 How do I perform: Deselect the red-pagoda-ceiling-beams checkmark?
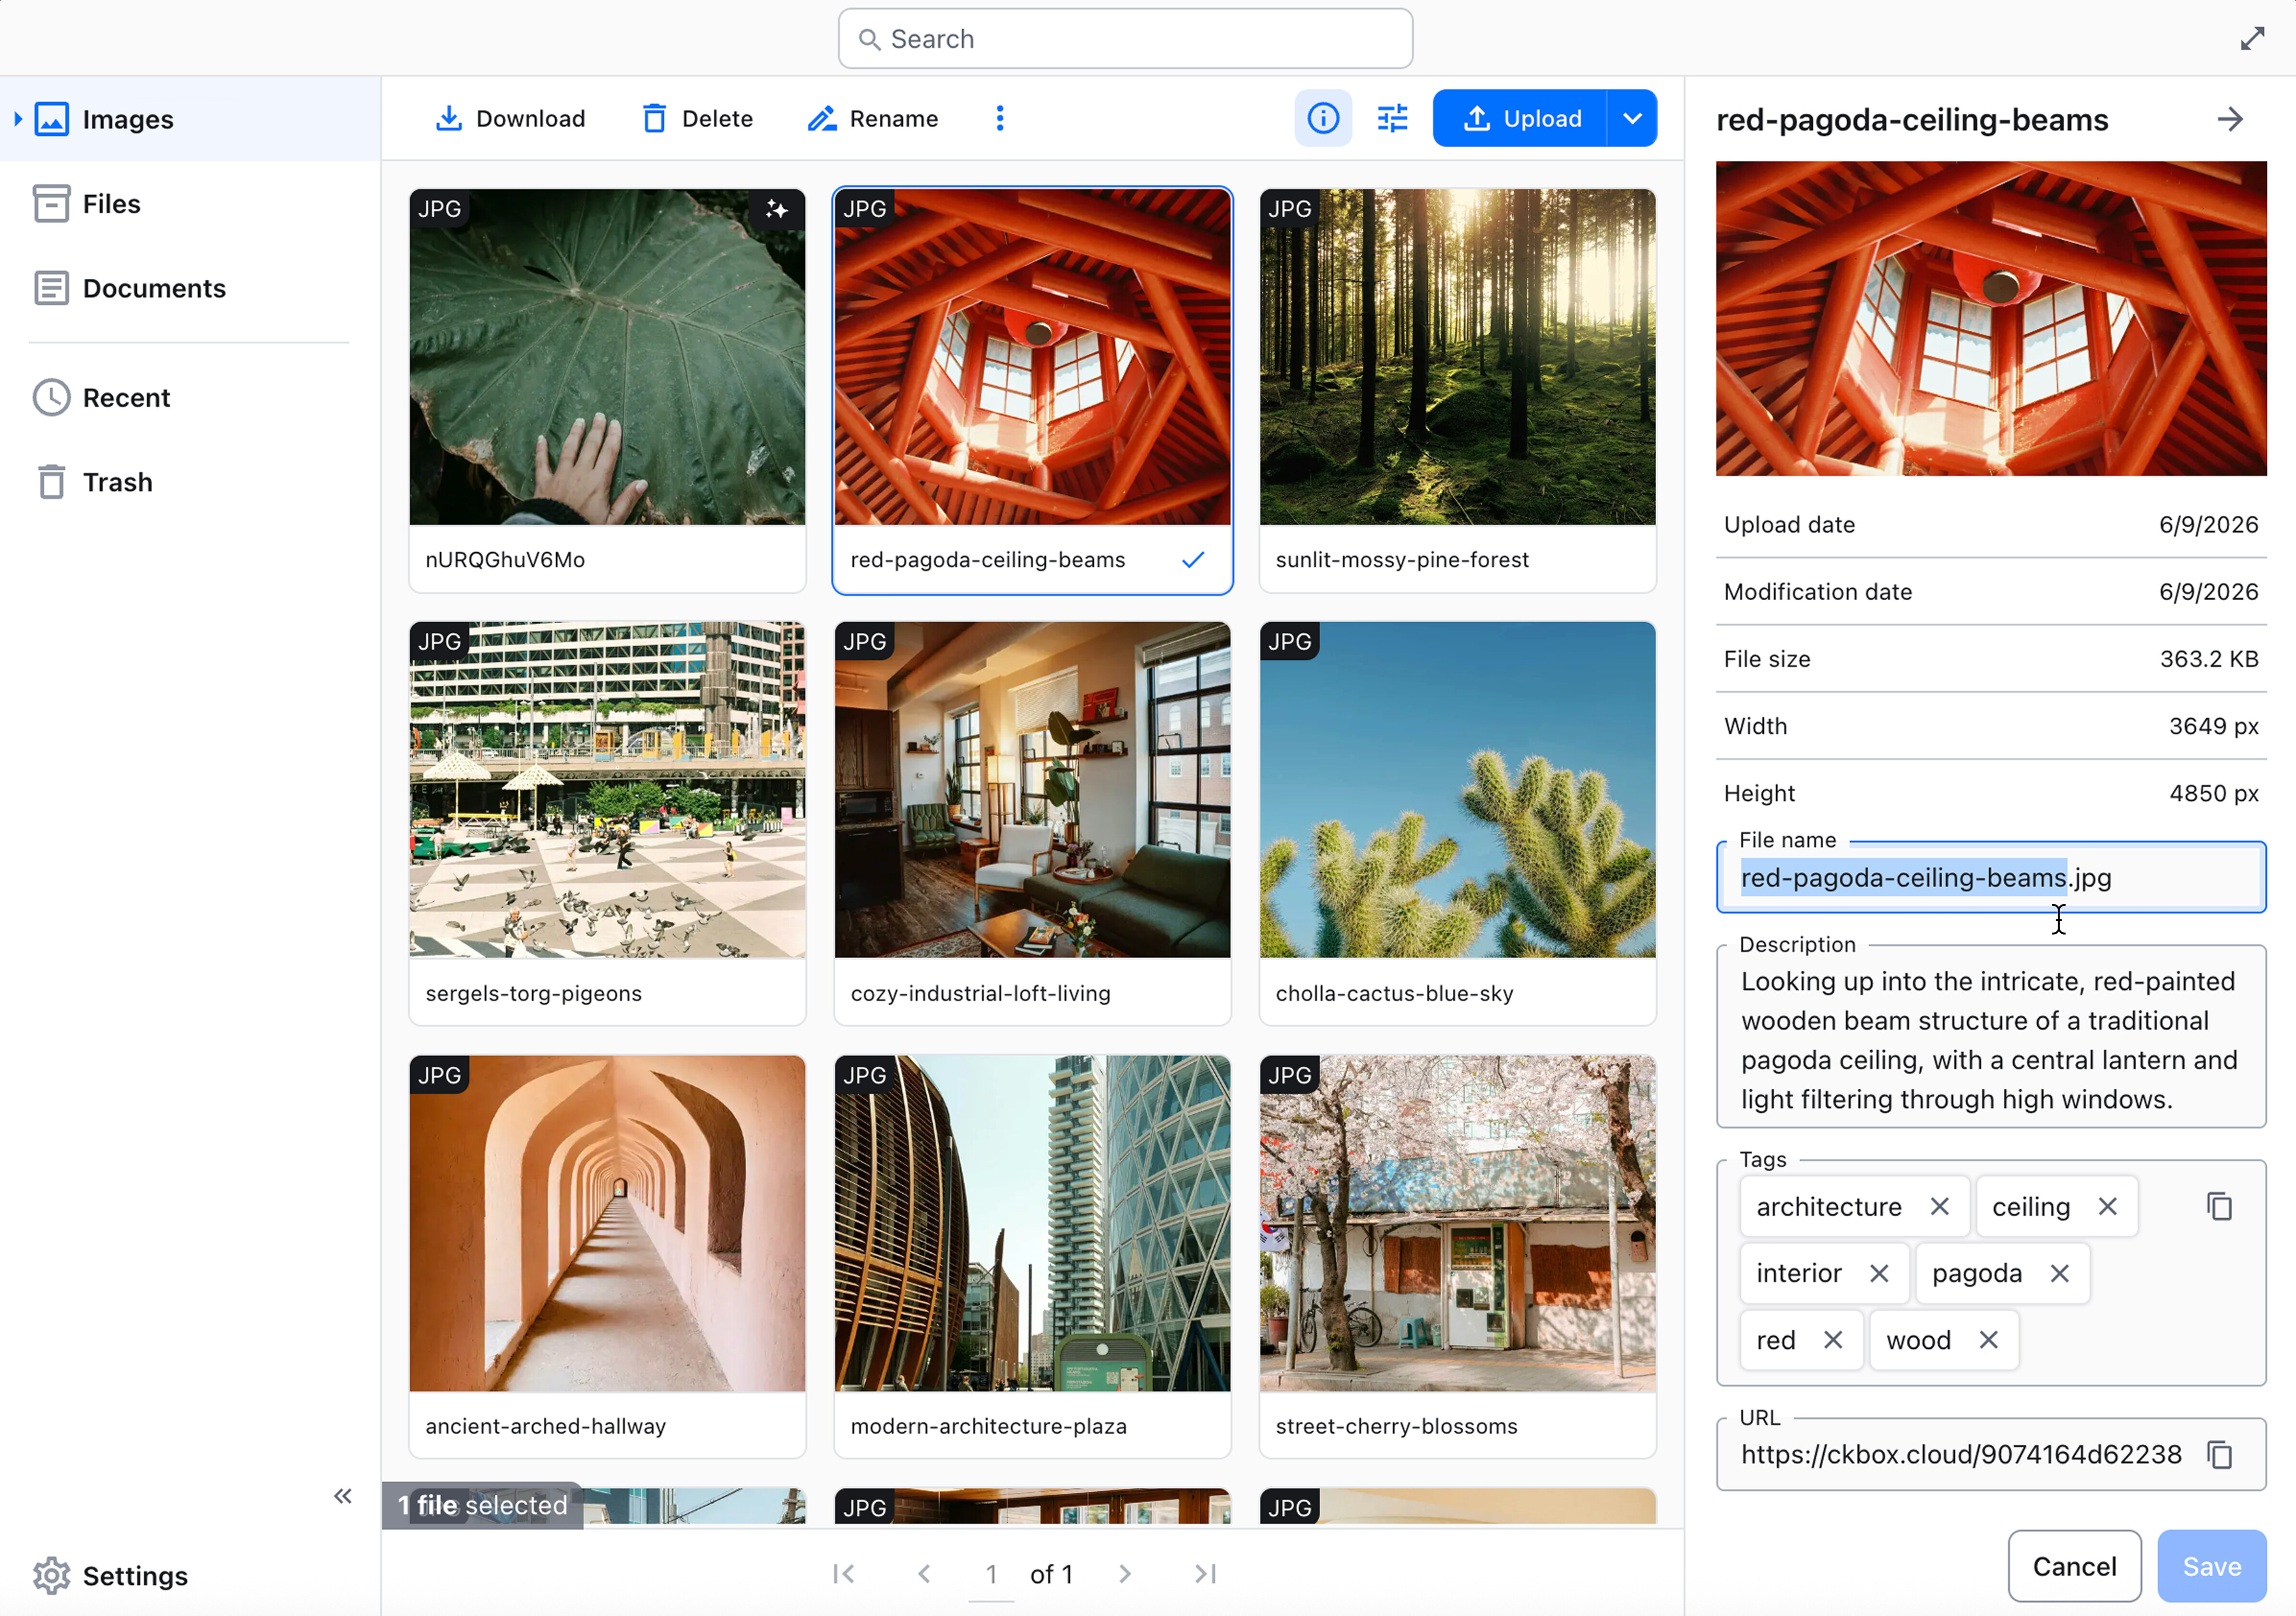[x=1193, y=560]
